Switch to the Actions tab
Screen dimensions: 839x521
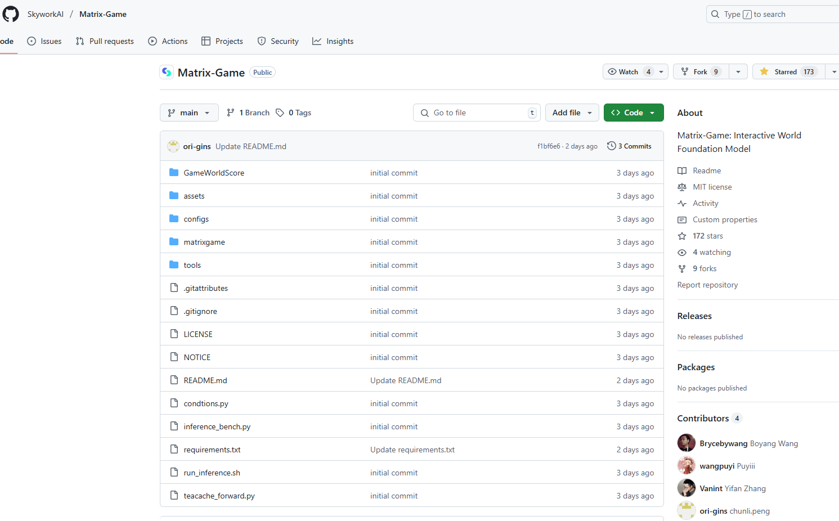[168, 41]
